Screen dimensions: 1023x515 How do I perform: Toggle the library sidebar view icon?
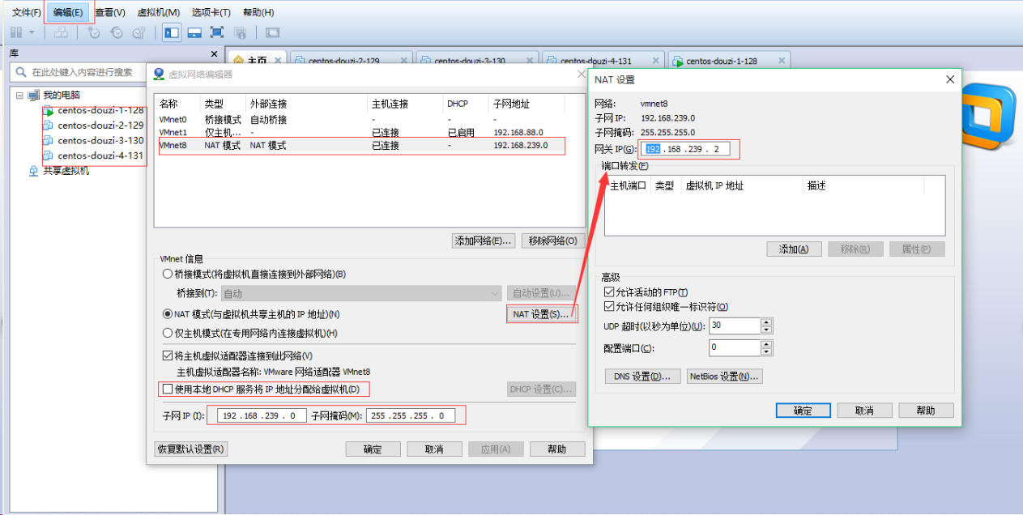[172, 32]
